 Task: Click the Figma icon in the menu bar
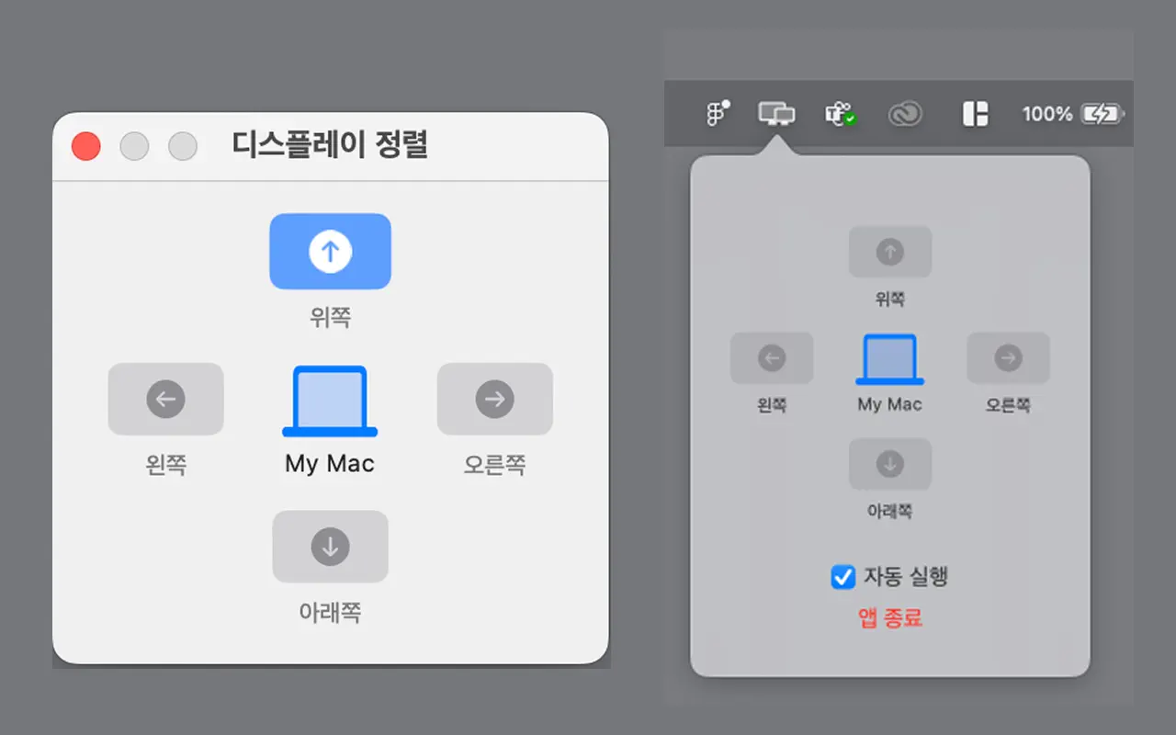(716, 114)
